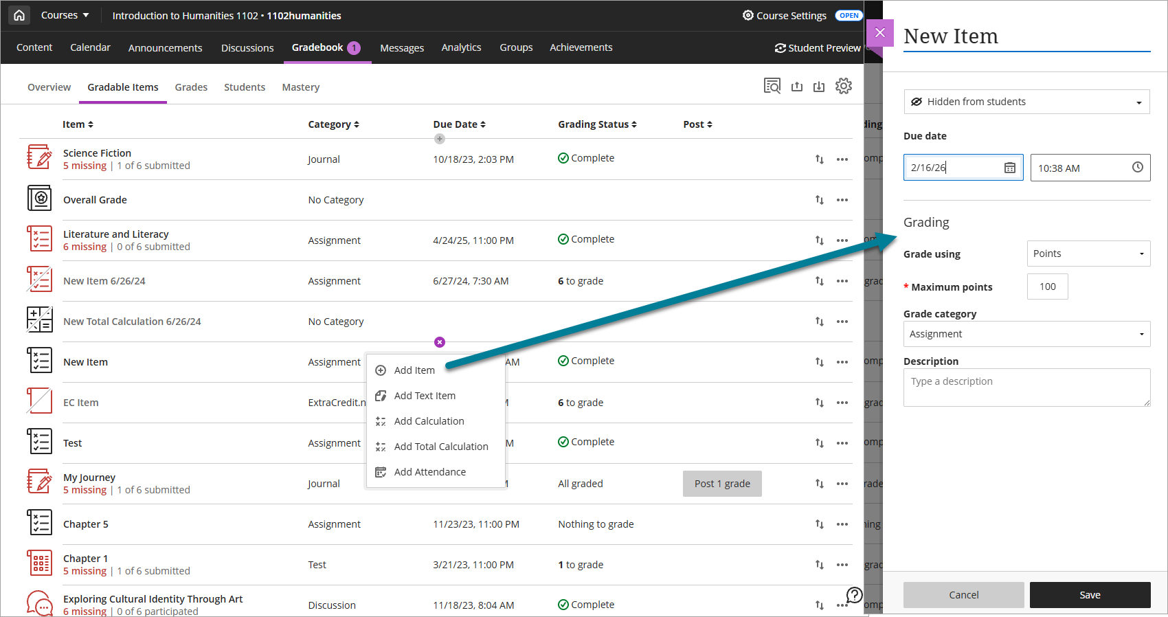Sort by Due Date column header
The image size is (1168, 617).
(459, 124)
